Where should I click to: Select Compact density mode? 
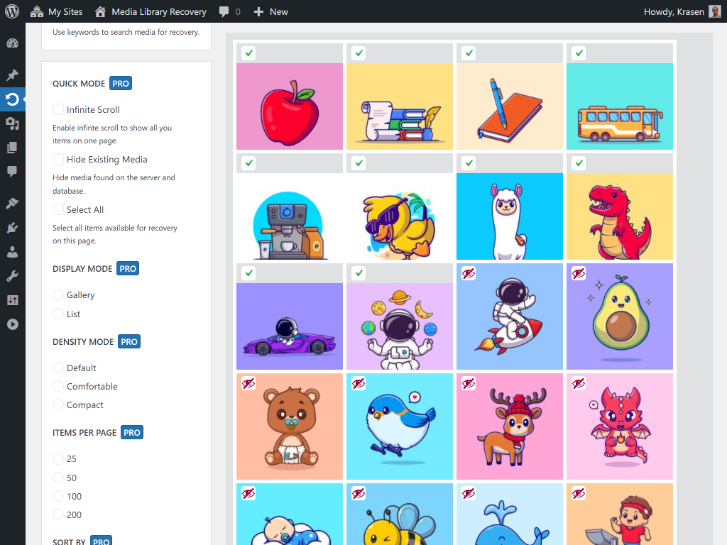click(57, 404)
